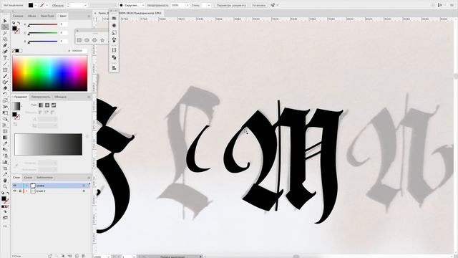Swap fill and stroke in Color panel
The image size is (458, 258).
19,23
